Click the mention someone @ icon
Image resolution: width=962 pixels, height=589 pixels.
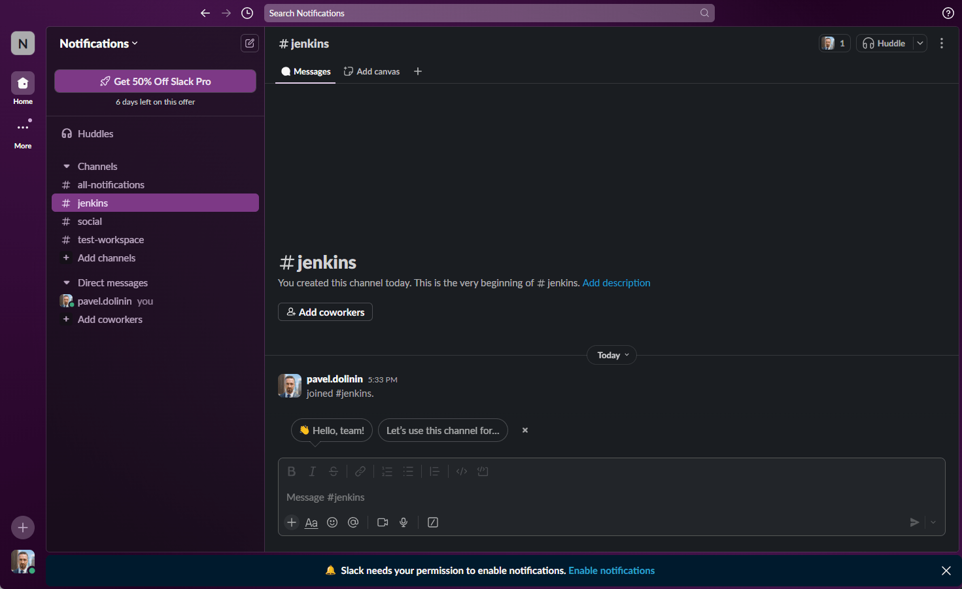coord(353,522)
